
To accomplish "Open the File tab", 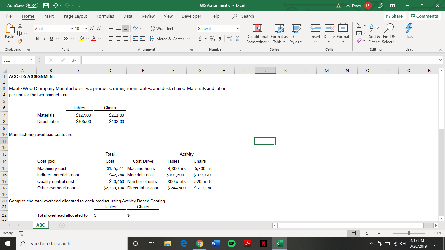I will (9, 16).
